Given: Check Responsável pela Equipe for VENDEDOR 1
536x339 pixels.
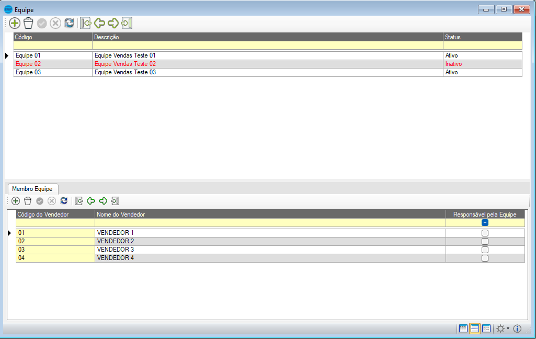Looking at the screenshot, I should click(x=485, y=233).
